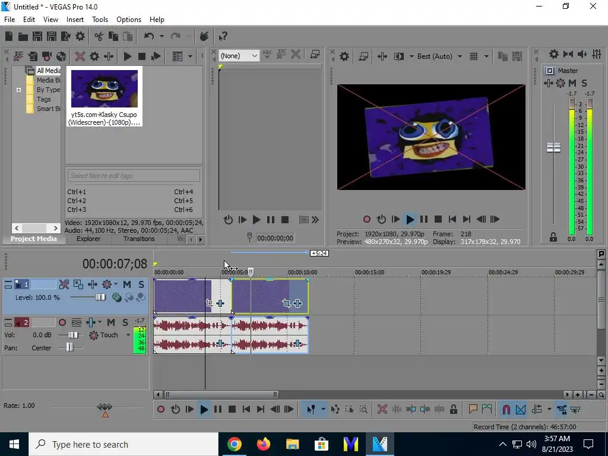
Task: Click the Delete red X in timeline toolbar
Action: [x=382, y=409]
